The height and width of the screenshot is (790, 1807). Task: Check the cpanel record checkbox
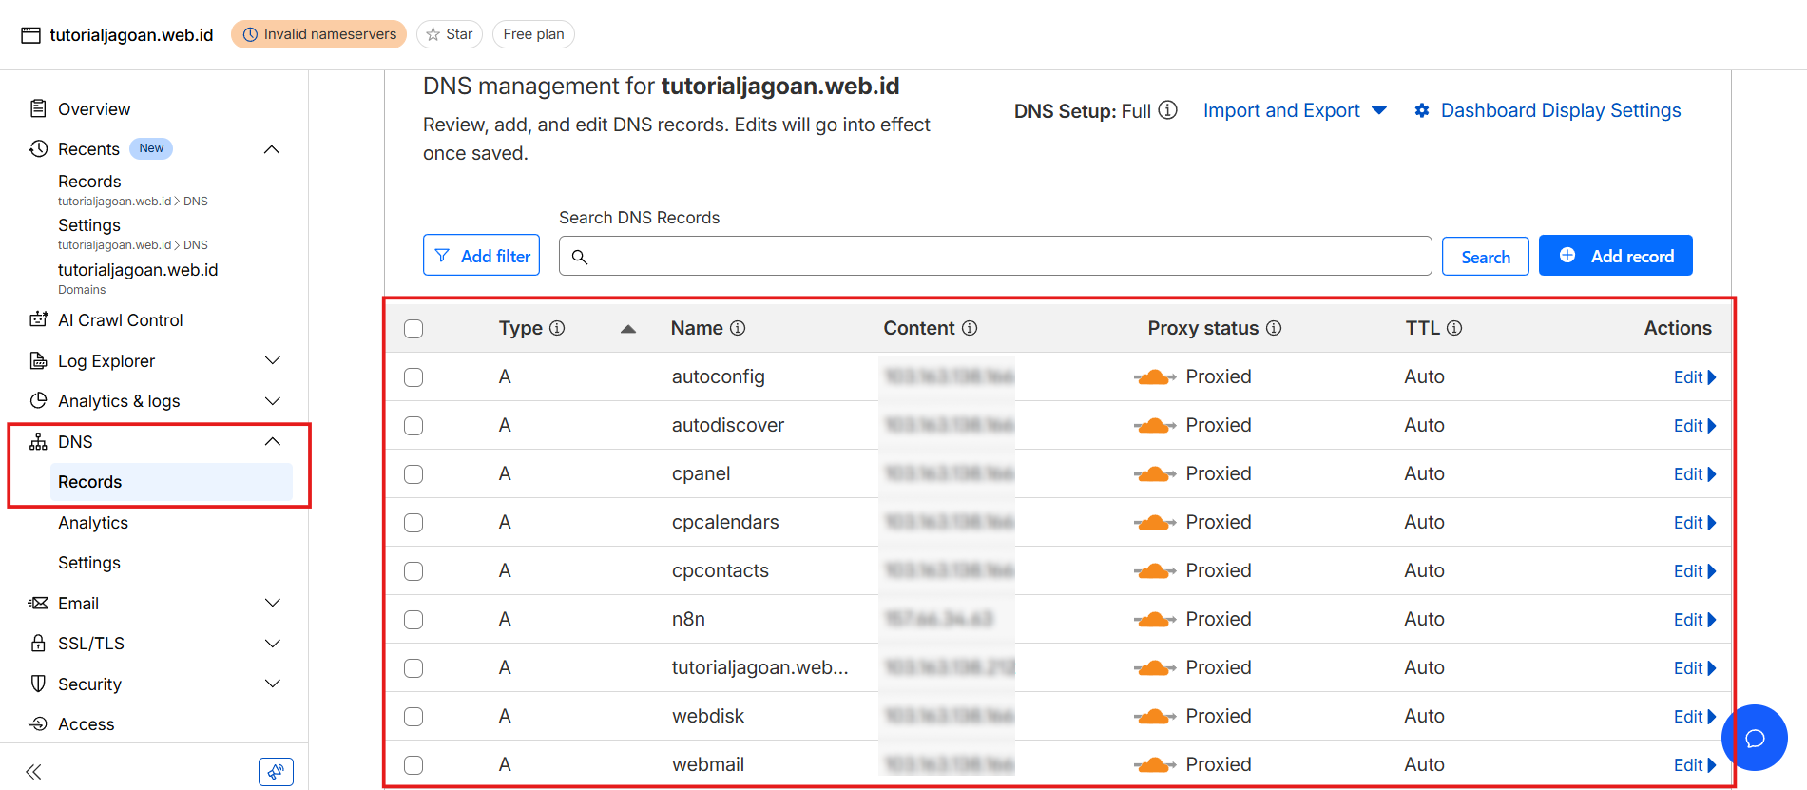click(x=413, y=474)
